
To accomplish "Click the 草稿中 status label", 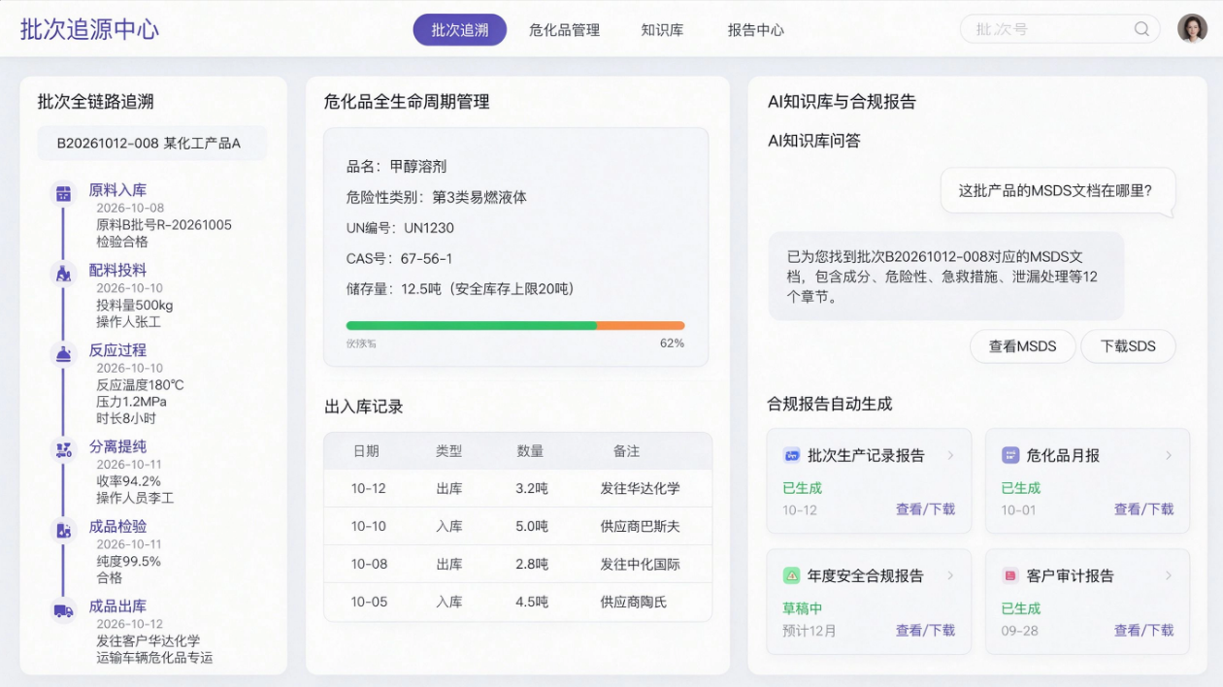I will pos(802,609).
